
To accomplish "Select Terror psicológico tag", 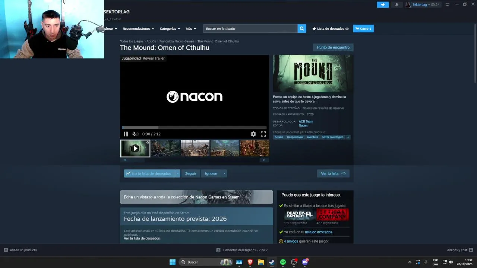I will tap(332, 137).
